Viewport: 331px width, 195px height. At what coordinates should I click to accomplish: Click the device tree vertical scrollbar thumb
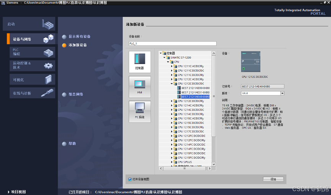tap(214, 96)
